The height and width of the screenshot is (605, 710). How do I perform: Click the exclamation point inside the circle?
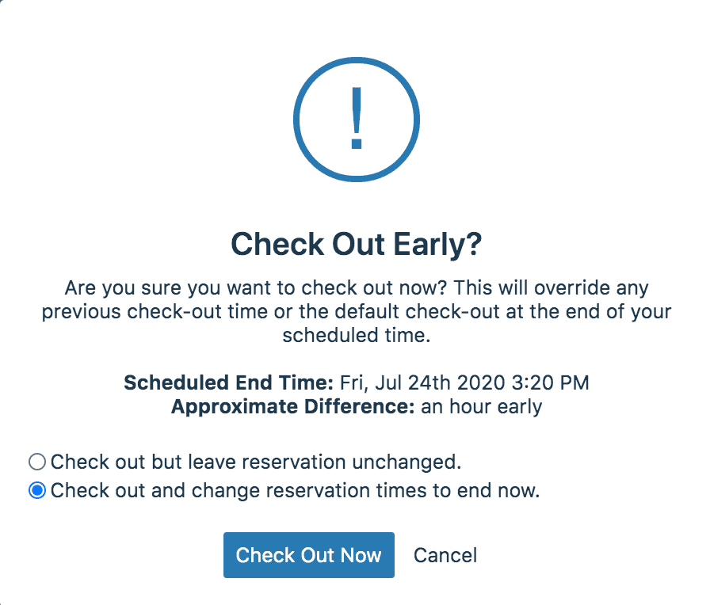(x=356, y=120)
